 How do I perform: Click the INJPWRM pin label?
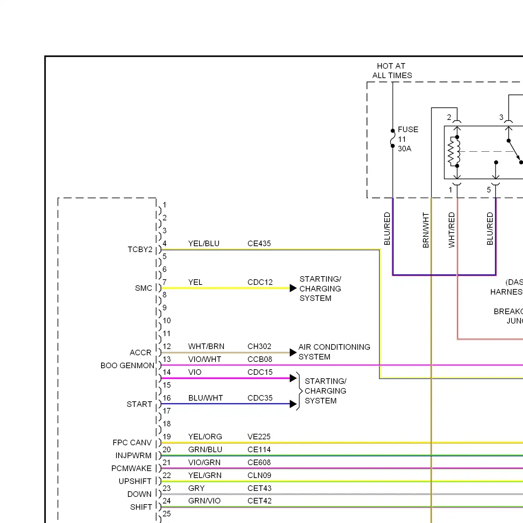134,456
